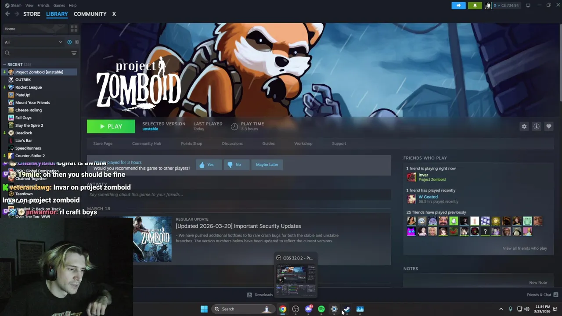The width and height of the screenshot is (562, 316).
Task: Open notifications bell button
Action: coord(475,5)
